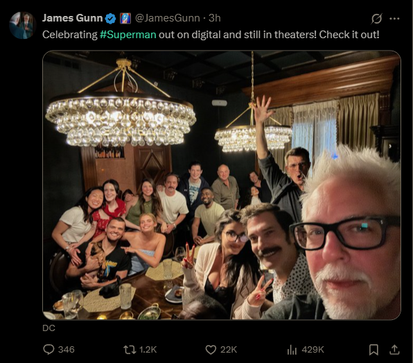Like the post with heart icon

(x=211, y=350)
